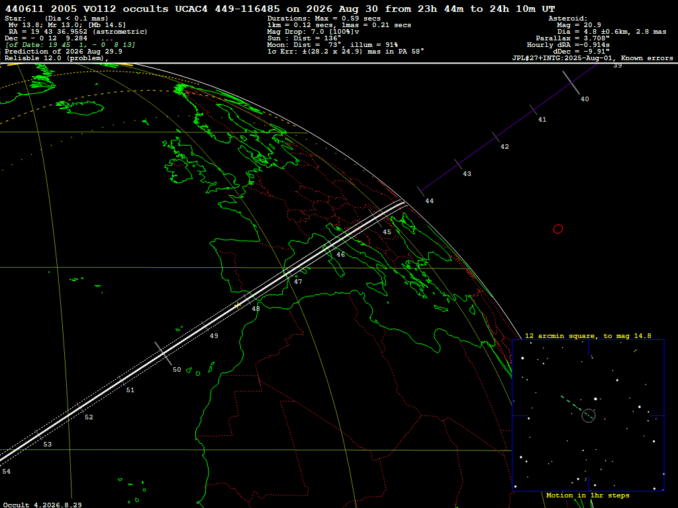Click the 42 label on the purple track

[x=505, y=146]
